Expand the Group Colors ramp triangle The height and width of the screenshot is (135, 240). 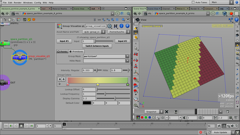pos(60,84)
